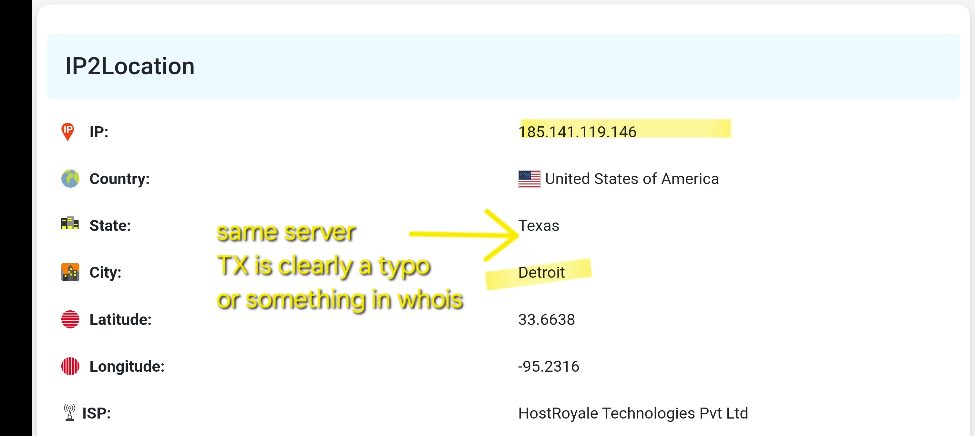
Task: Click the antenna icon beside ISP
Action: [70, 412]
